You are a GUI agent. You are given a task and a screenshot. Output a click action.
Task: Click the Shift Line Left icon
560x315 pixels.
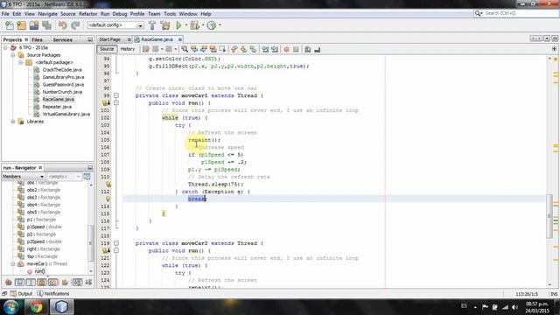point(265,49)
